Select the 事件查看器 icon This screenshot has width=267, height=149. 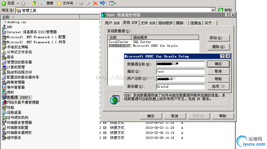(x=4, y=87)
